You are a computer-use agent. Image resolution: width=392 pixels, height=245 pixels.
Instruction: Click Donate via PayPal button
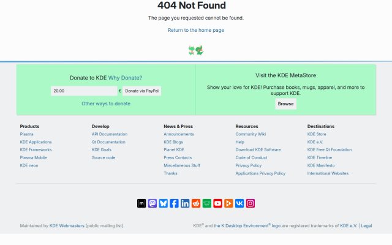(x=141, y=91)
